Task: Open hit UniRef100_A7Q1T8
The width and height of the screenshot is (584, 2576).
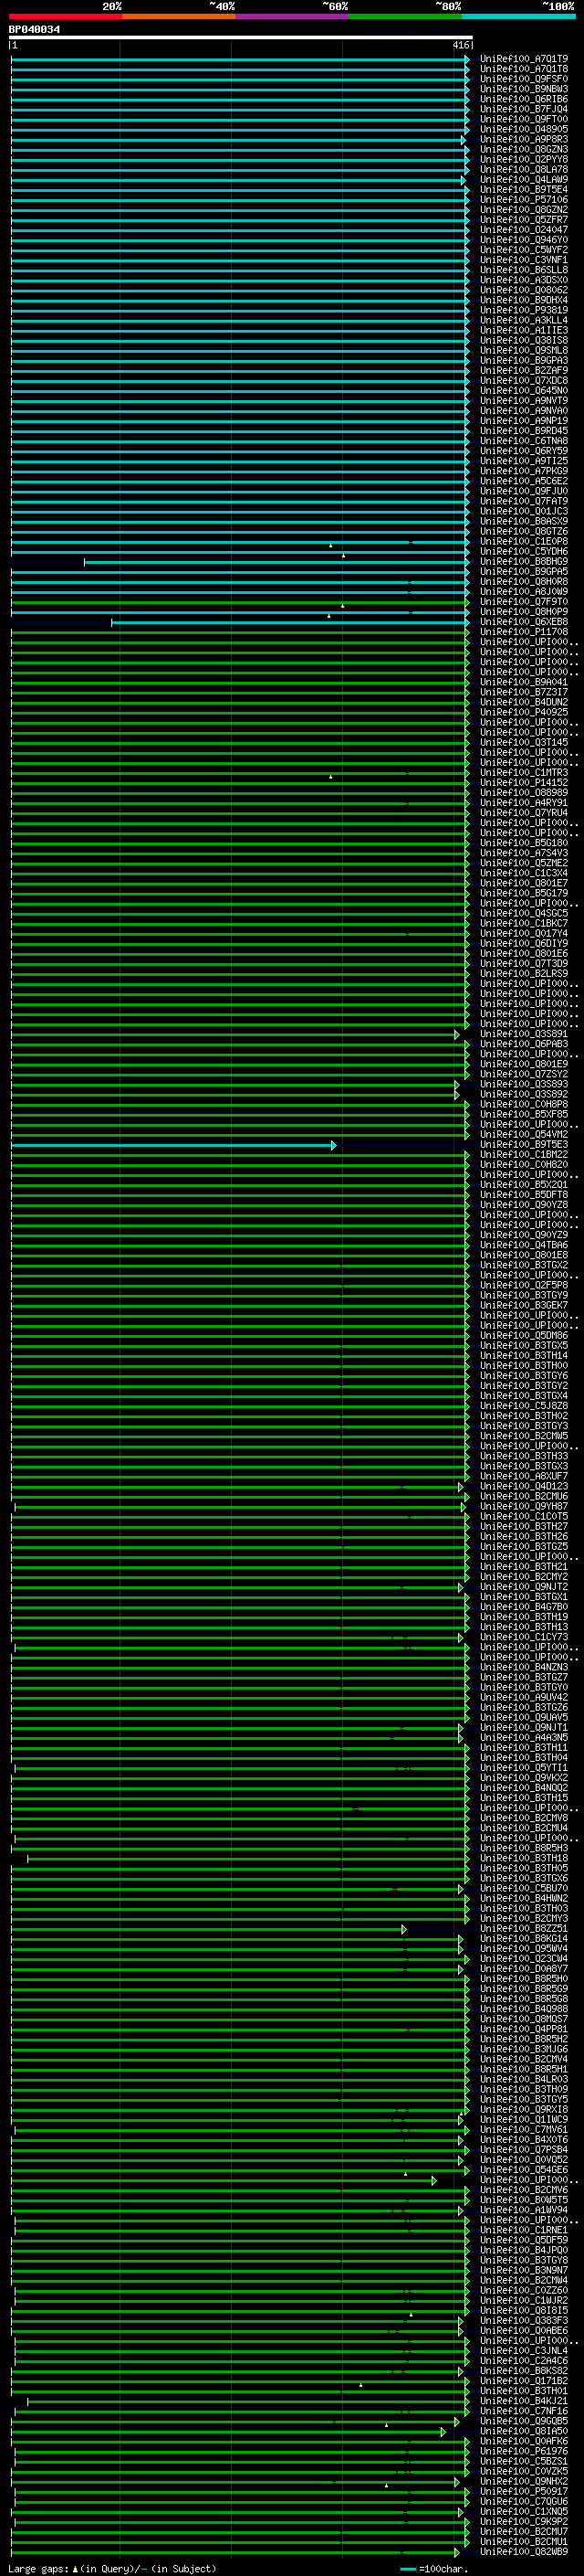Action: click(x=524, y=69)
